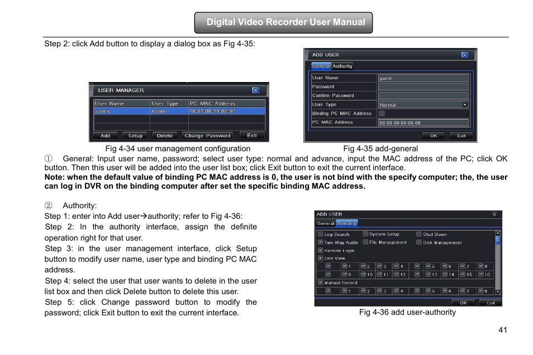
Task: Uncheck Manual Record channel 7 checkbox
Action: [x=463, y=291]
